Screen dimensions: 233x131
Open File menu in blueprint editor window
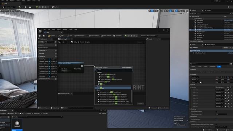click(x=44, y=29)
